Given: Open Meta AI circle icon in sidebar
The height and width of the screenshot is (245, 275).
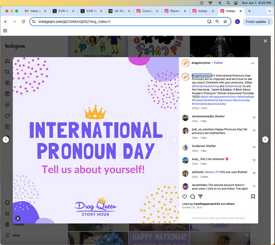Looking at the screenshot, I should pyautogui.click(x=7, y=203).
